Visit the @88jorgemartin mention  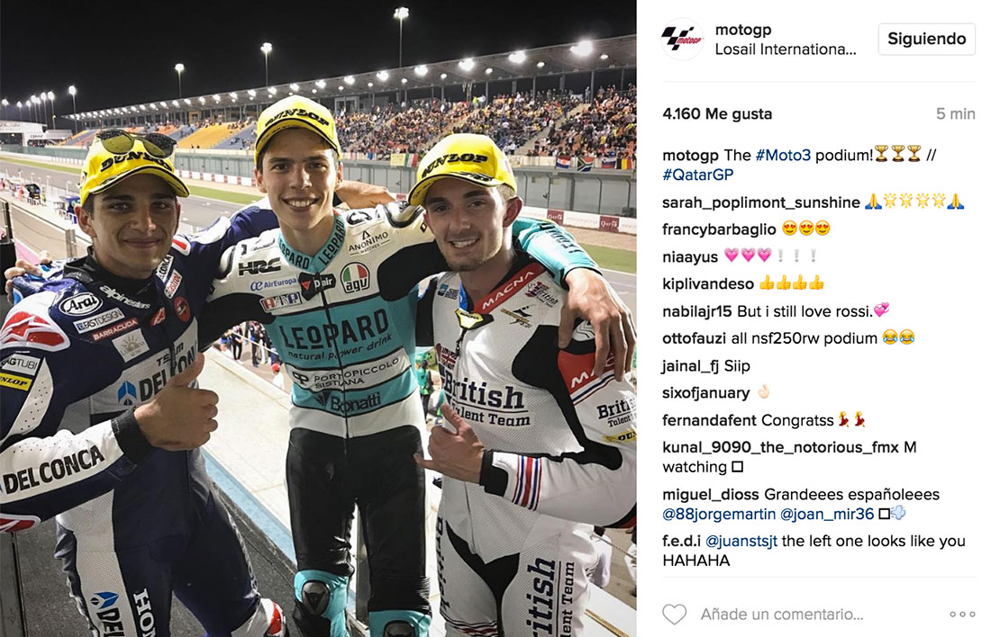[x=719, y=514]
